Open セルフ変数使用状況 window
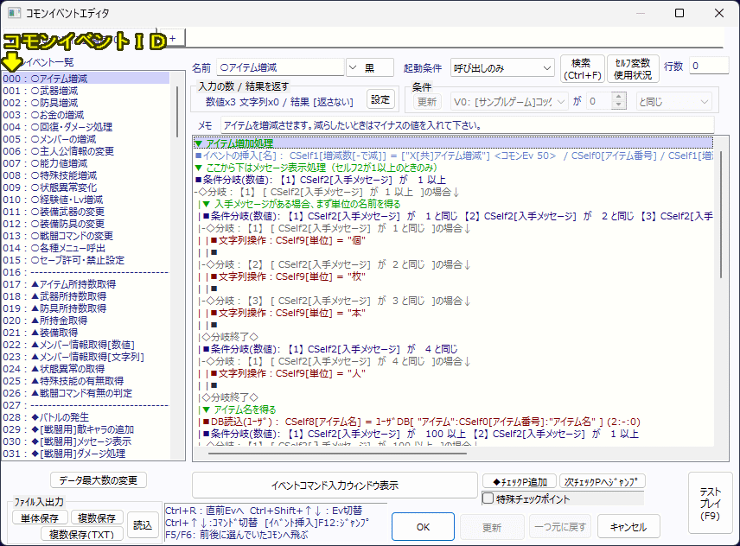This screenshot has height=546, width=740. [x=634, y=68]
